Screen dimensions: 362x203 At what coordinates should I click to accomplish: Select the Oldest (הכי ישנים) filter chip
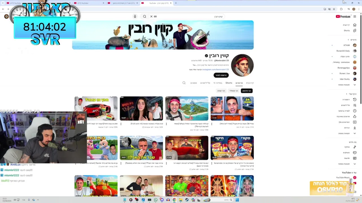click(x=221, y=91)
